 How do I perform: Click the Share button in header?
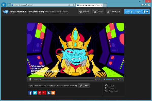pyautogui.click(x=98, y=12)
